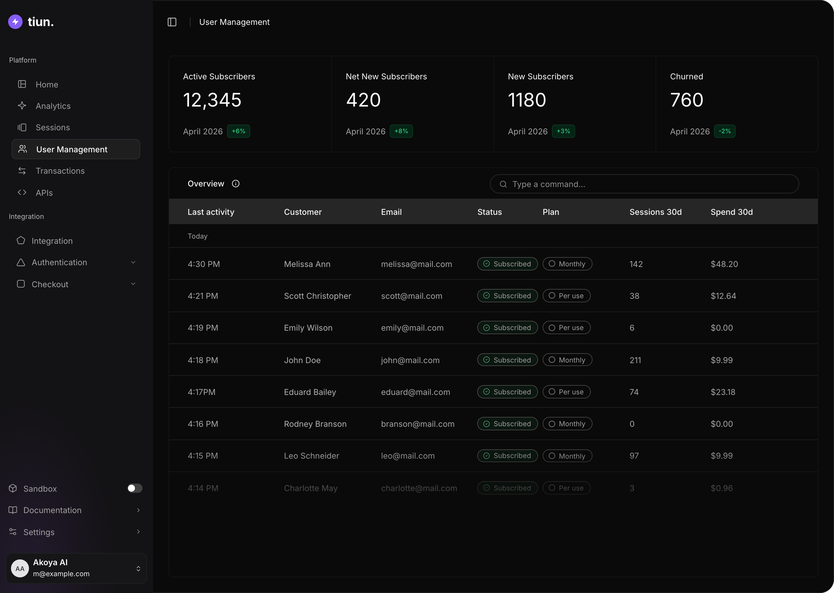Click the Sessions 30d column header
Viewport: 834px width, 593px height.
(x=655, y=212)
